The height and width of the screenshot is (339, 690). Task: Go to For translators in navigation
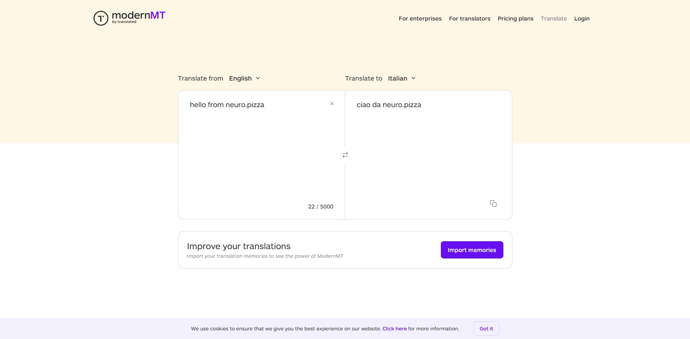pos(470,19)
